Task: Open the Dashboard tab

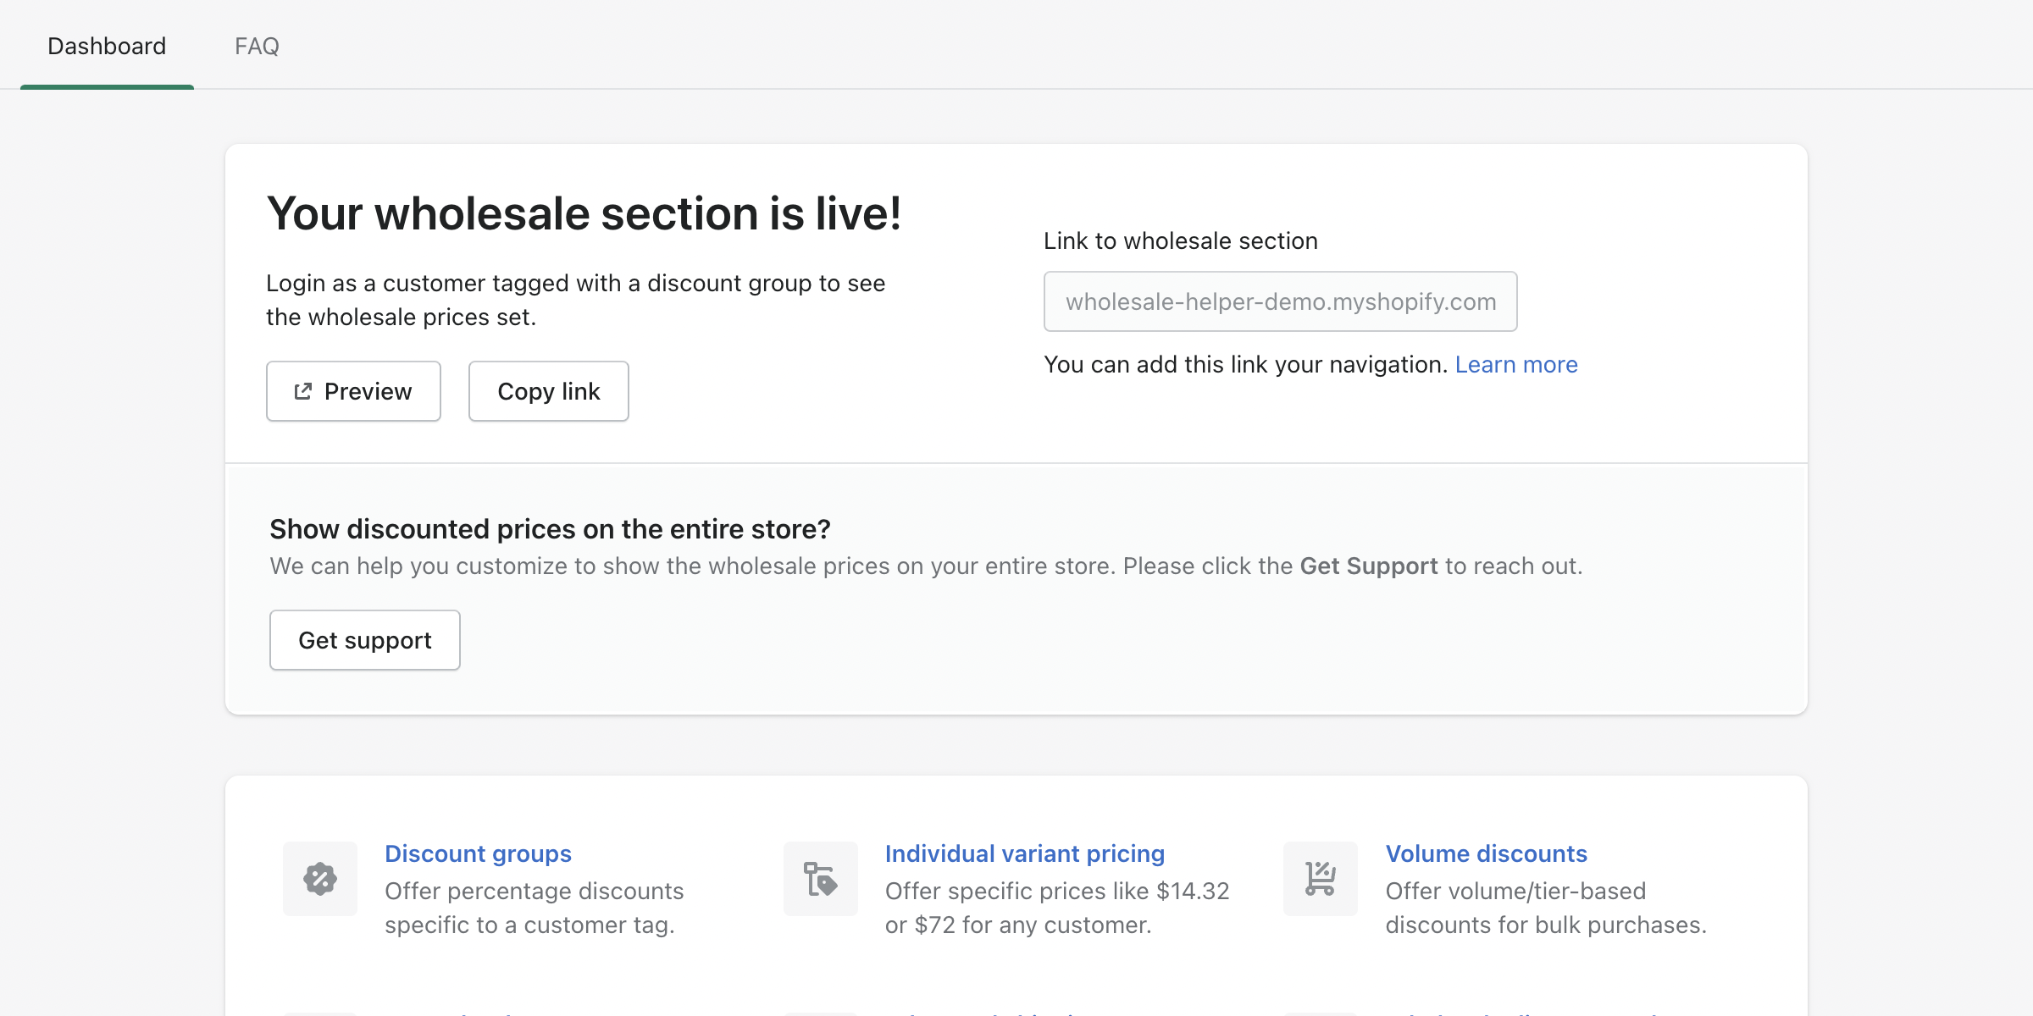Action: [x=107, y=46]
